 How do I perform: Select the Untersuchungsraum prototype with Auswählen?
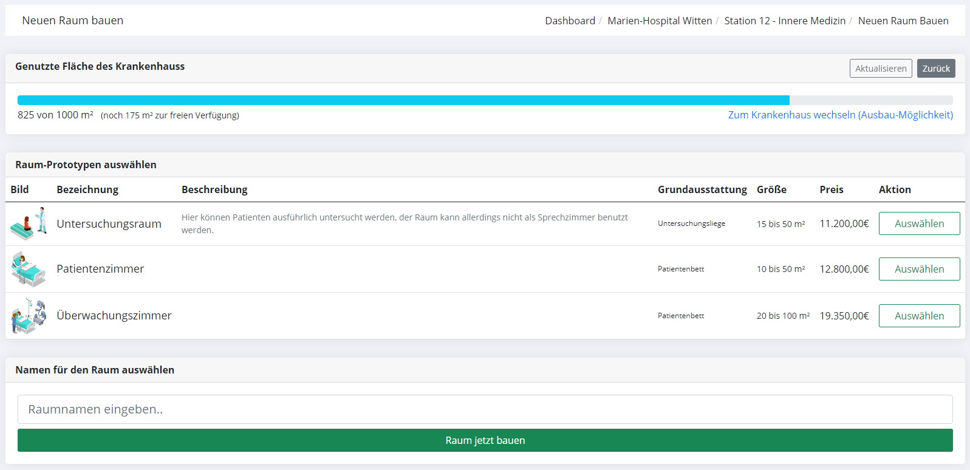(x=919, y=223)
